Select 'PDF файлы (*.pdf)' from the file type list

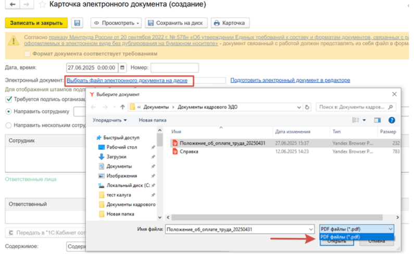click(x=341, y=237)
